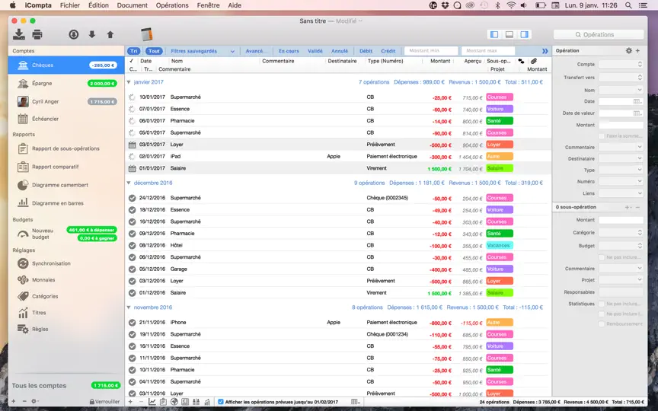This screenshot has width=658, height=411.
Task: Uncheck Afficher les opérations prévues checkbox
Action: [x=221, y=402]
